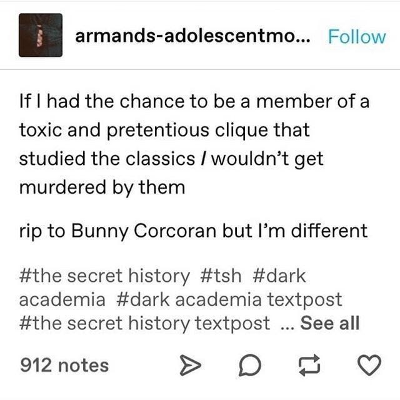Open the #the secret history tag
This screenshot has width=400, height=400.
[x=104, y=276]
